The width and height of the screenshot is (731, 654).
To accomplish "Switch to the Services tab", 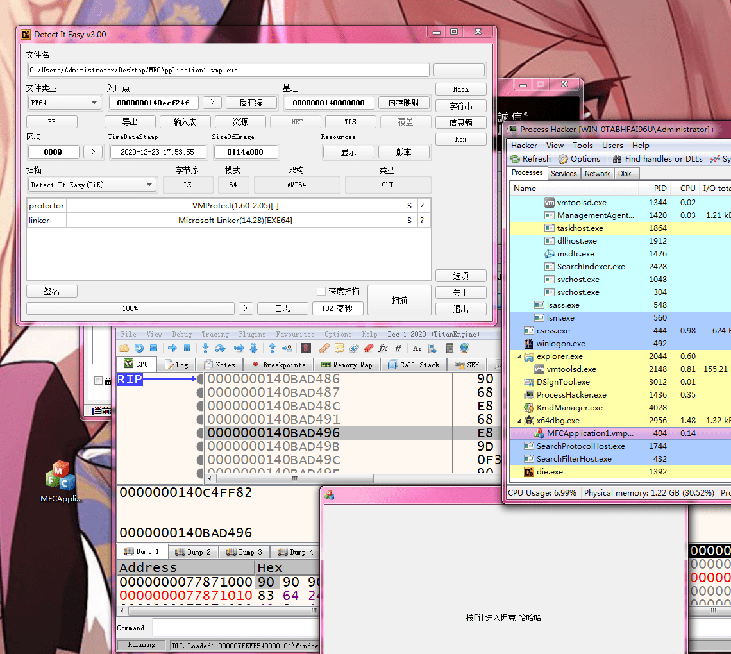I will (x=564, y=173).
